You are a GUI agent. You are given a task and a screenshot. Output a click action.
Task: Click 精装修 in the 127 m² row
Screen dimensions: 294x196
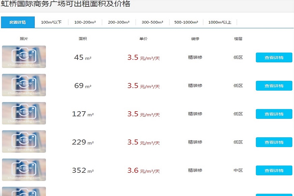click(195, 114)
